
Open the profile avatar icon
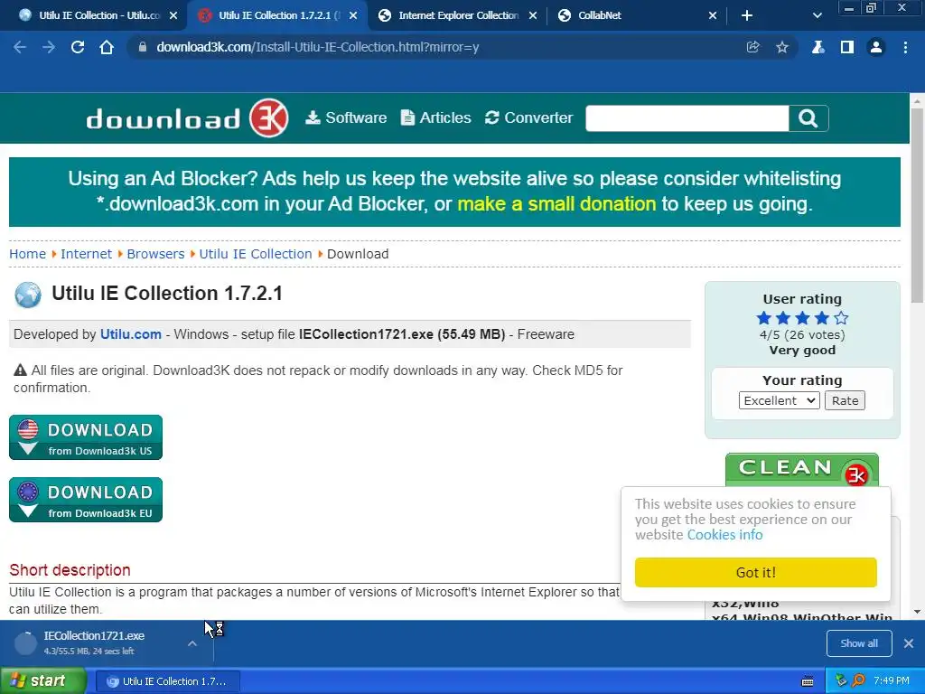point(876,47)
